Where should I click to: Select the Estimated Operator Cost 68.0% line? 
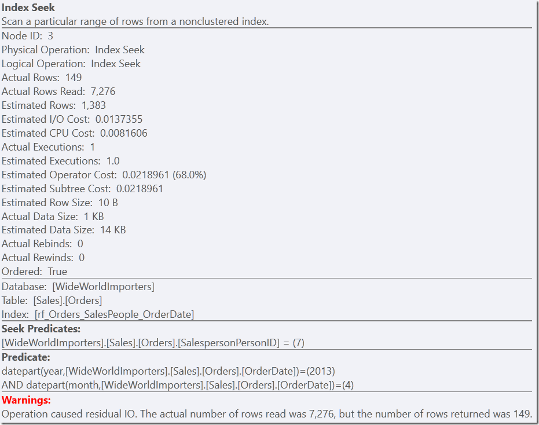coord(104,175)
